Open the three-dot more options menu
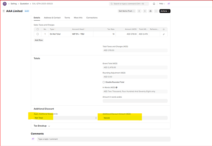 pos(156,11)
